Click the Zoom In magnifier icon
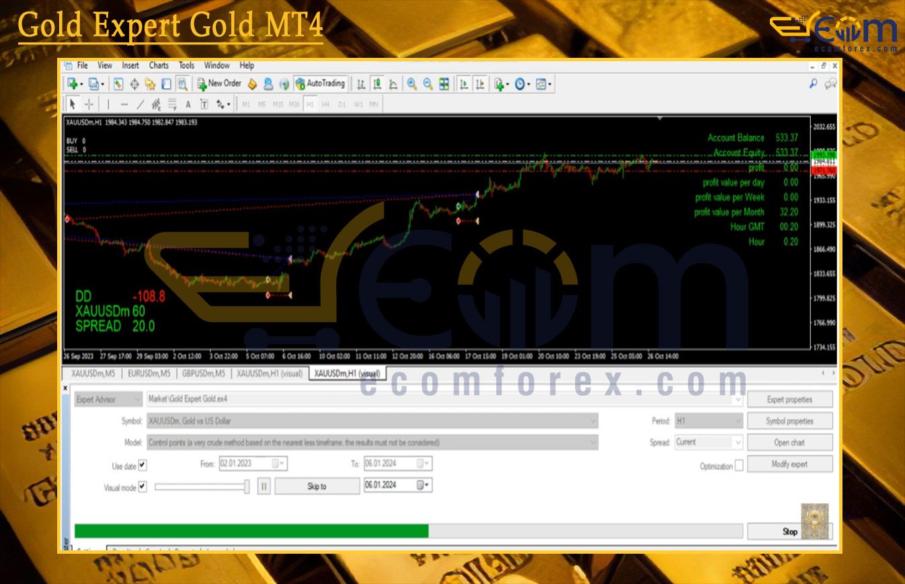 411,84
